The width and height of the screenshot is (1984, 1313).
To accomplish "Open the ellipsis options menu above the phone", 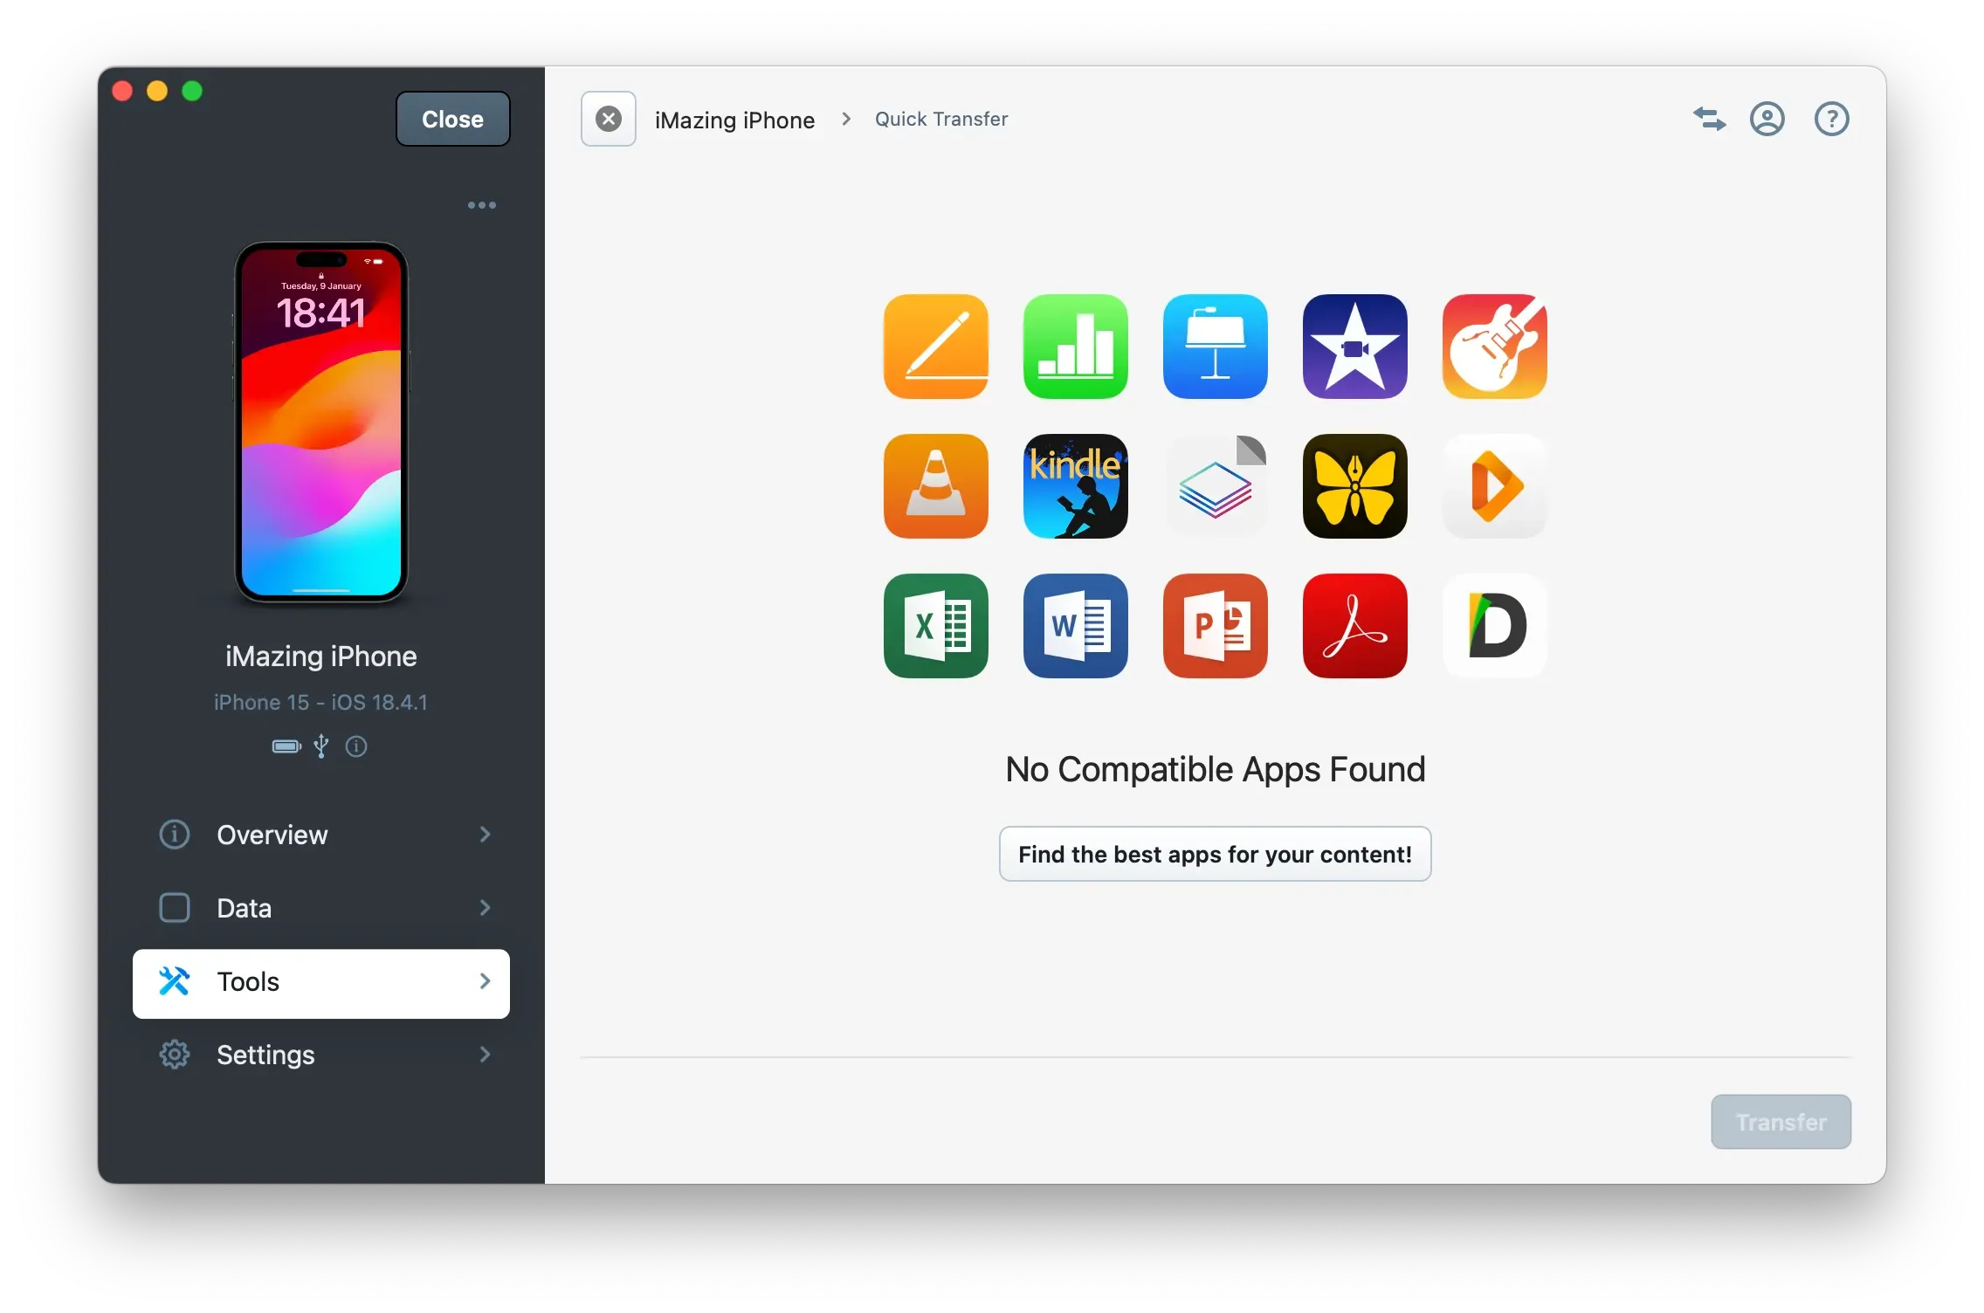I will [481, 204].
